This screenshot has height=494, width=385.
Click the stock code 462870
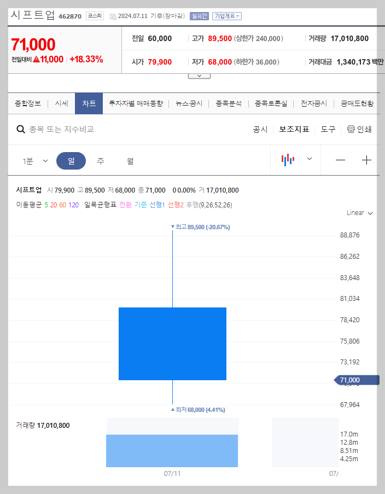point(70,16)
